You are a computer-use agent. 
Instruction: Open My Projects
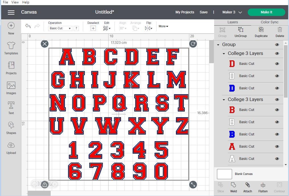click(185, 12)
